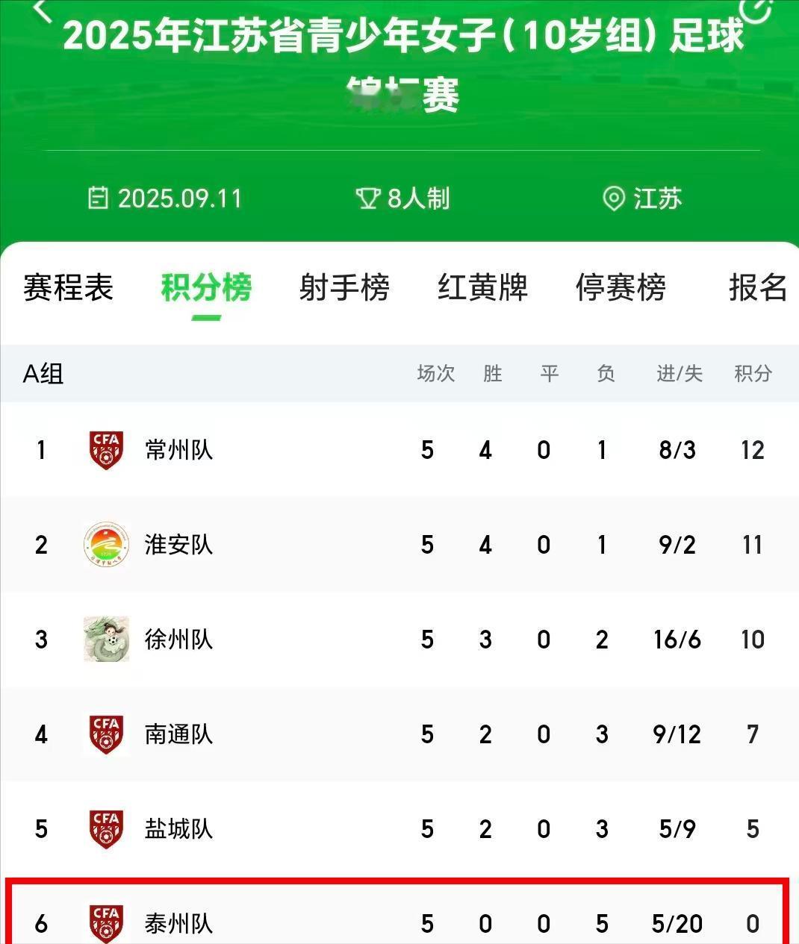Tap the location pin icon beside 江苏
The width and height of the screenshot is (799, 944).
pos(613,199)
